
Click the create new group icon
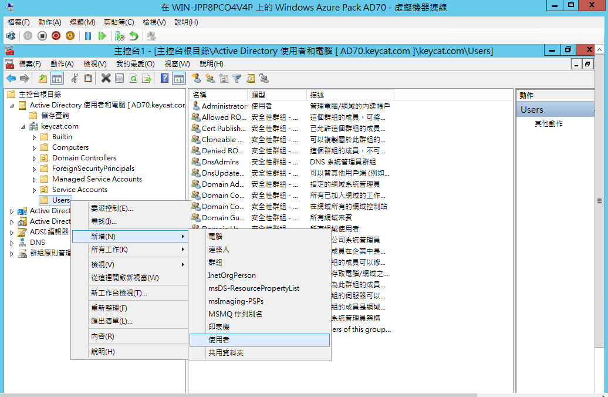(210, 79)
